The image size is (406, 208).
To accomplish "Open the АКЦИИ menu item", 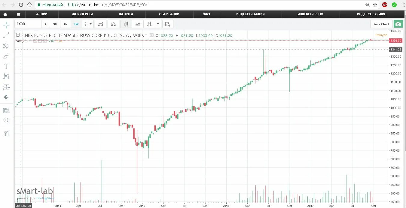I will (42, 14).
